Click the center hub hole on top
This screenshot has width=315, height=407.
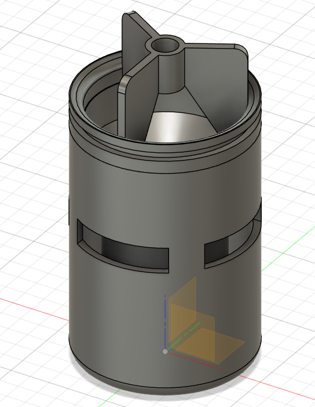[x=165, y=45]
